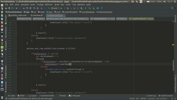Open the Logcat tool window

coord(32,96)
